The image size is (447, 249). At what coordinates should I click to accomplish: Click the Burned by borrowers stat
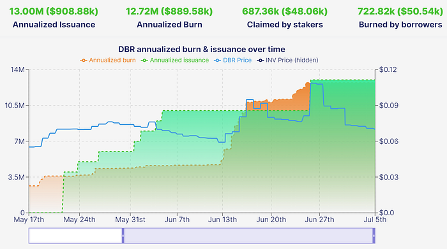click(400, 18)
